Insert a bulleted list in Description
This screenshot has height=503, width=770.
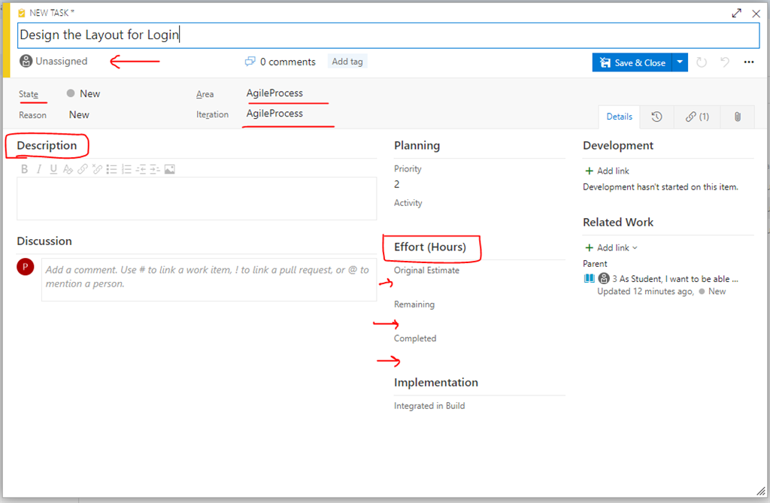pos(112,169)
